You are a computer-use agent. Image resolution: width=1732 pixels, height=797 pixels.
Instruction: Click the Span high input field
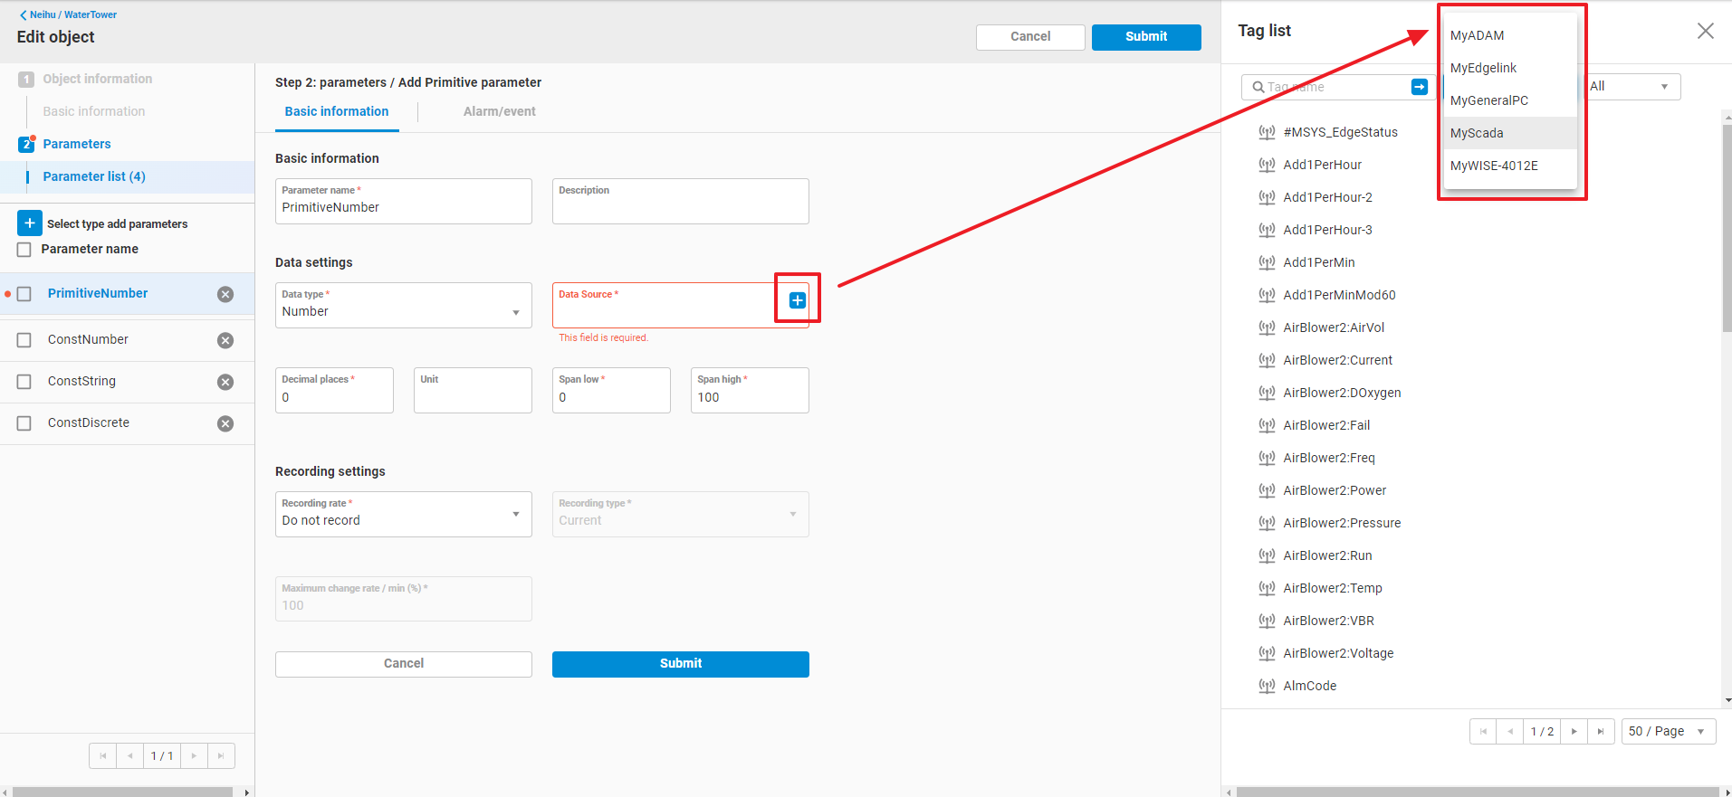[749, 397]
